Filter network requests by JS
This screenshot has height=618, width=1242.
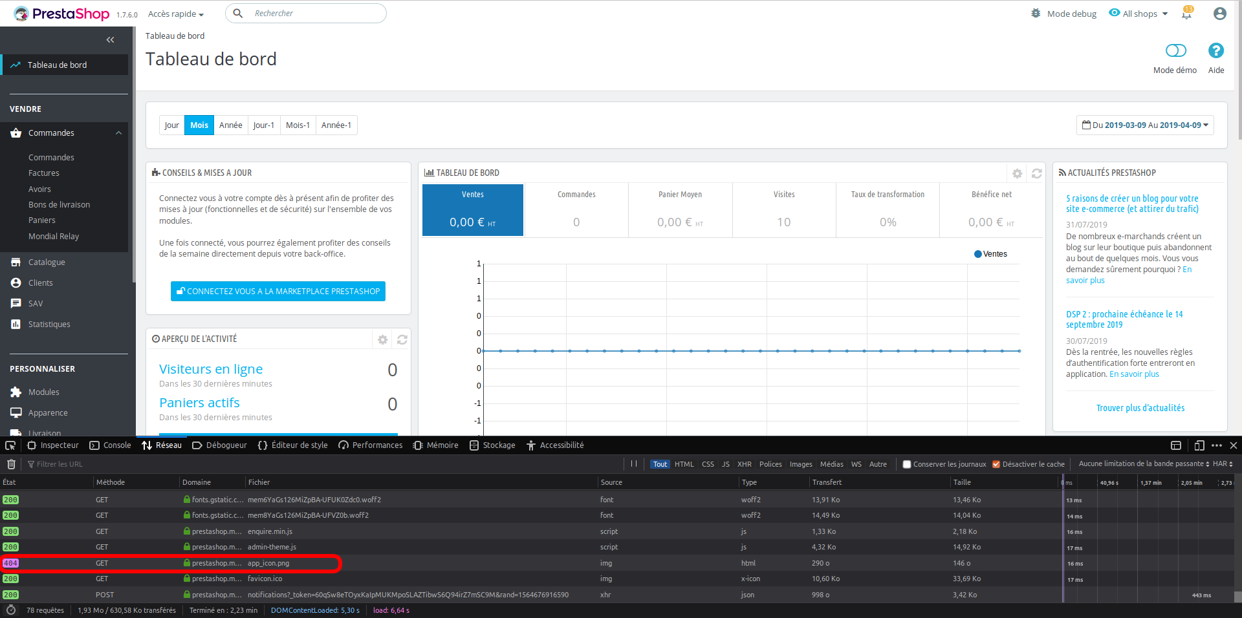(x=726, y=464)
